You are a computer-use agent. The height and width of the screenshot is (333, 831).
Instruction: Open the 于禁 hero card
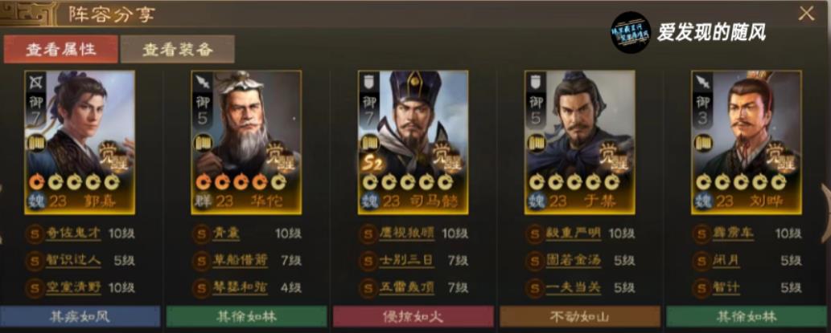tap(579, 142)
